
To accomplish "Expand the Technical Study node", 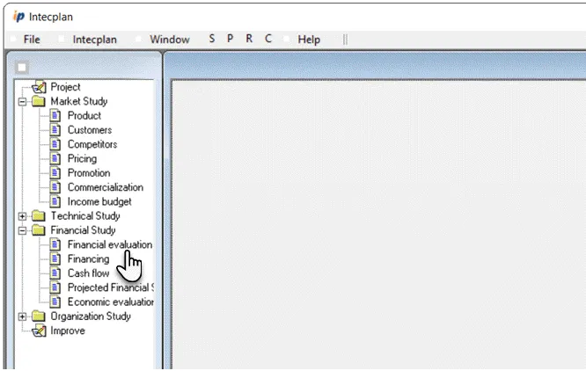I will pos(22,216).
